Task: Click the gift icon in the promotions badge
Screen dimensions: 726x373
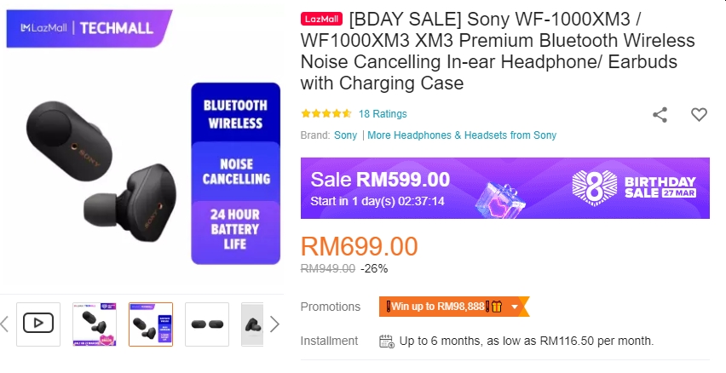Action: [497, 307]
